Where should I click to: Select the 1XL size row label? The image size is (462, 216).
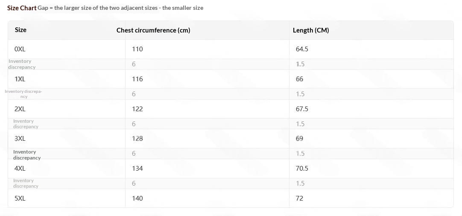tap(20, 79)
